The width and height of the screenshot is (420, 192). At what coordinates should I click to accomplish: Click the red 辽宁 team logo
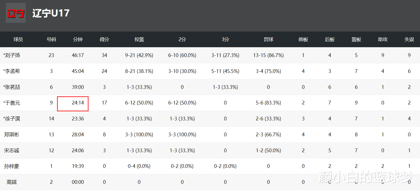click(16, 13)
